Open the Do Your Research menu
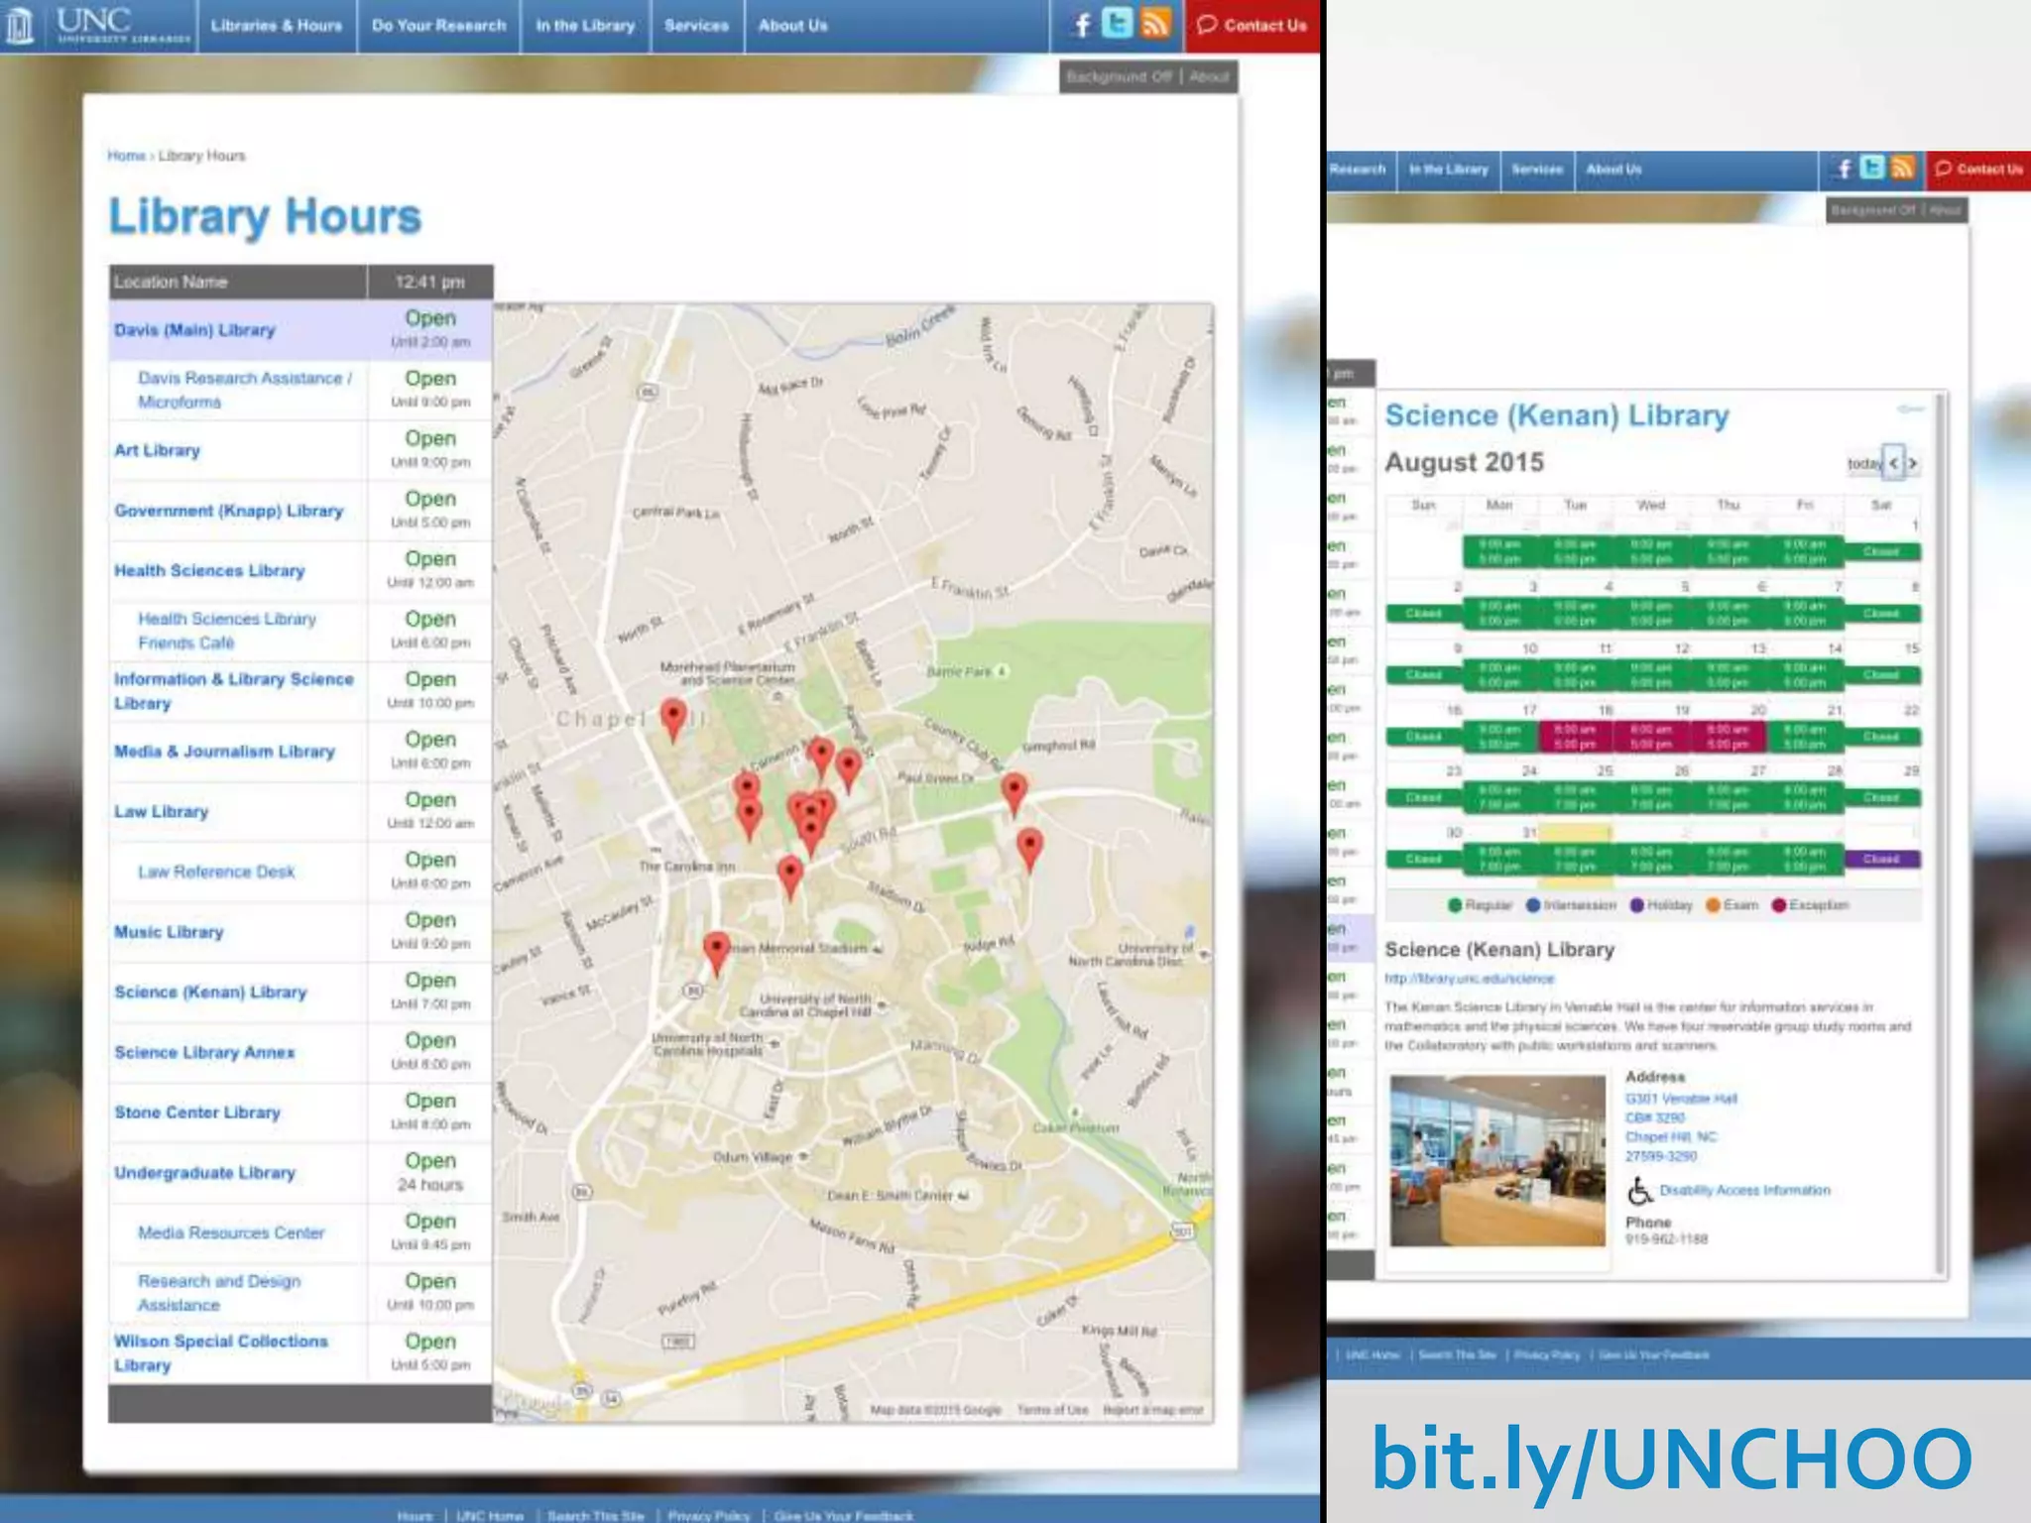2031x1523 pixels. (438, 26)
